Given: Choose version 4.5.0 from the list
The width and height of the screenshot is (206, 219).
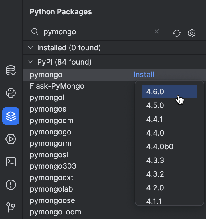Looking at the screenshot, I should [x=169, y=105].
